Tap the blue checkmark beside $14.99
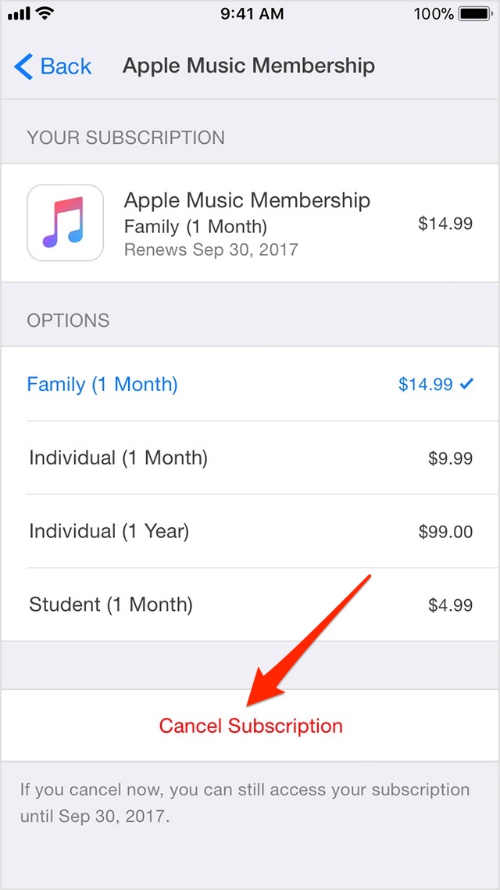 (467, 384)
